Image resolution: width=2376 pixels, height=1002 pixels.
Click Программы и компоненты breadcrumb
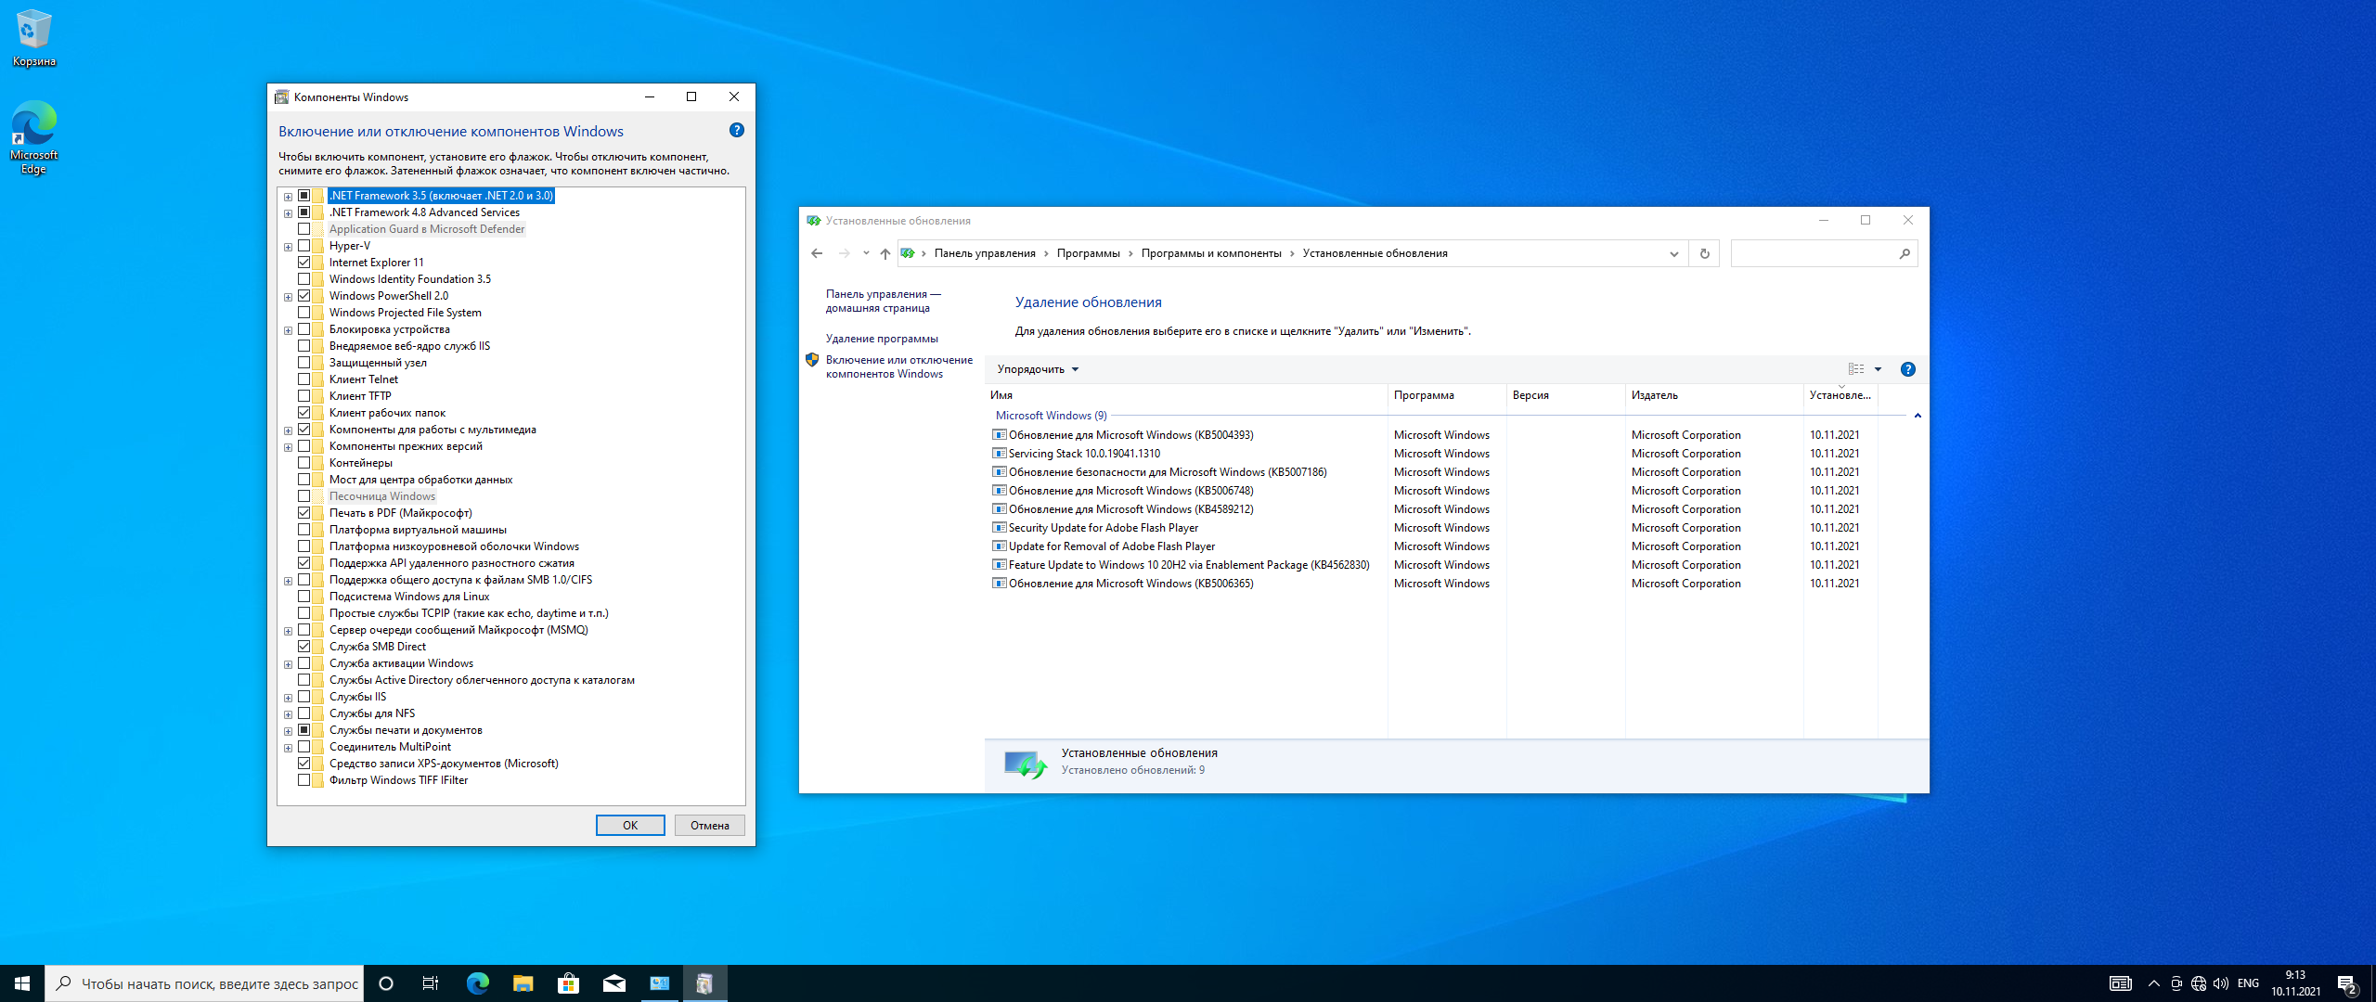coord(1211,253)
